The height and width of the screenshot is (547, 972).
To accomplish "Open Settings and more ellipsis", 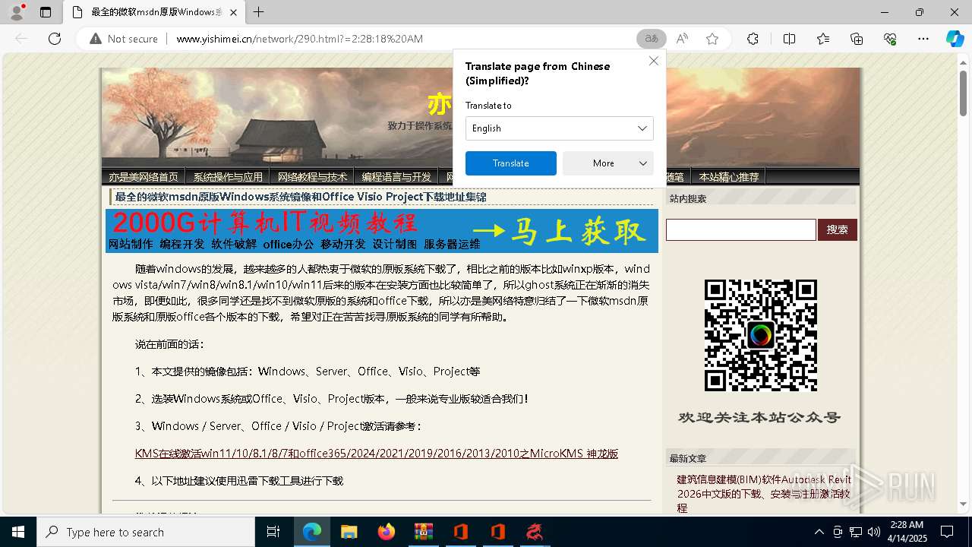I will 923,39.
